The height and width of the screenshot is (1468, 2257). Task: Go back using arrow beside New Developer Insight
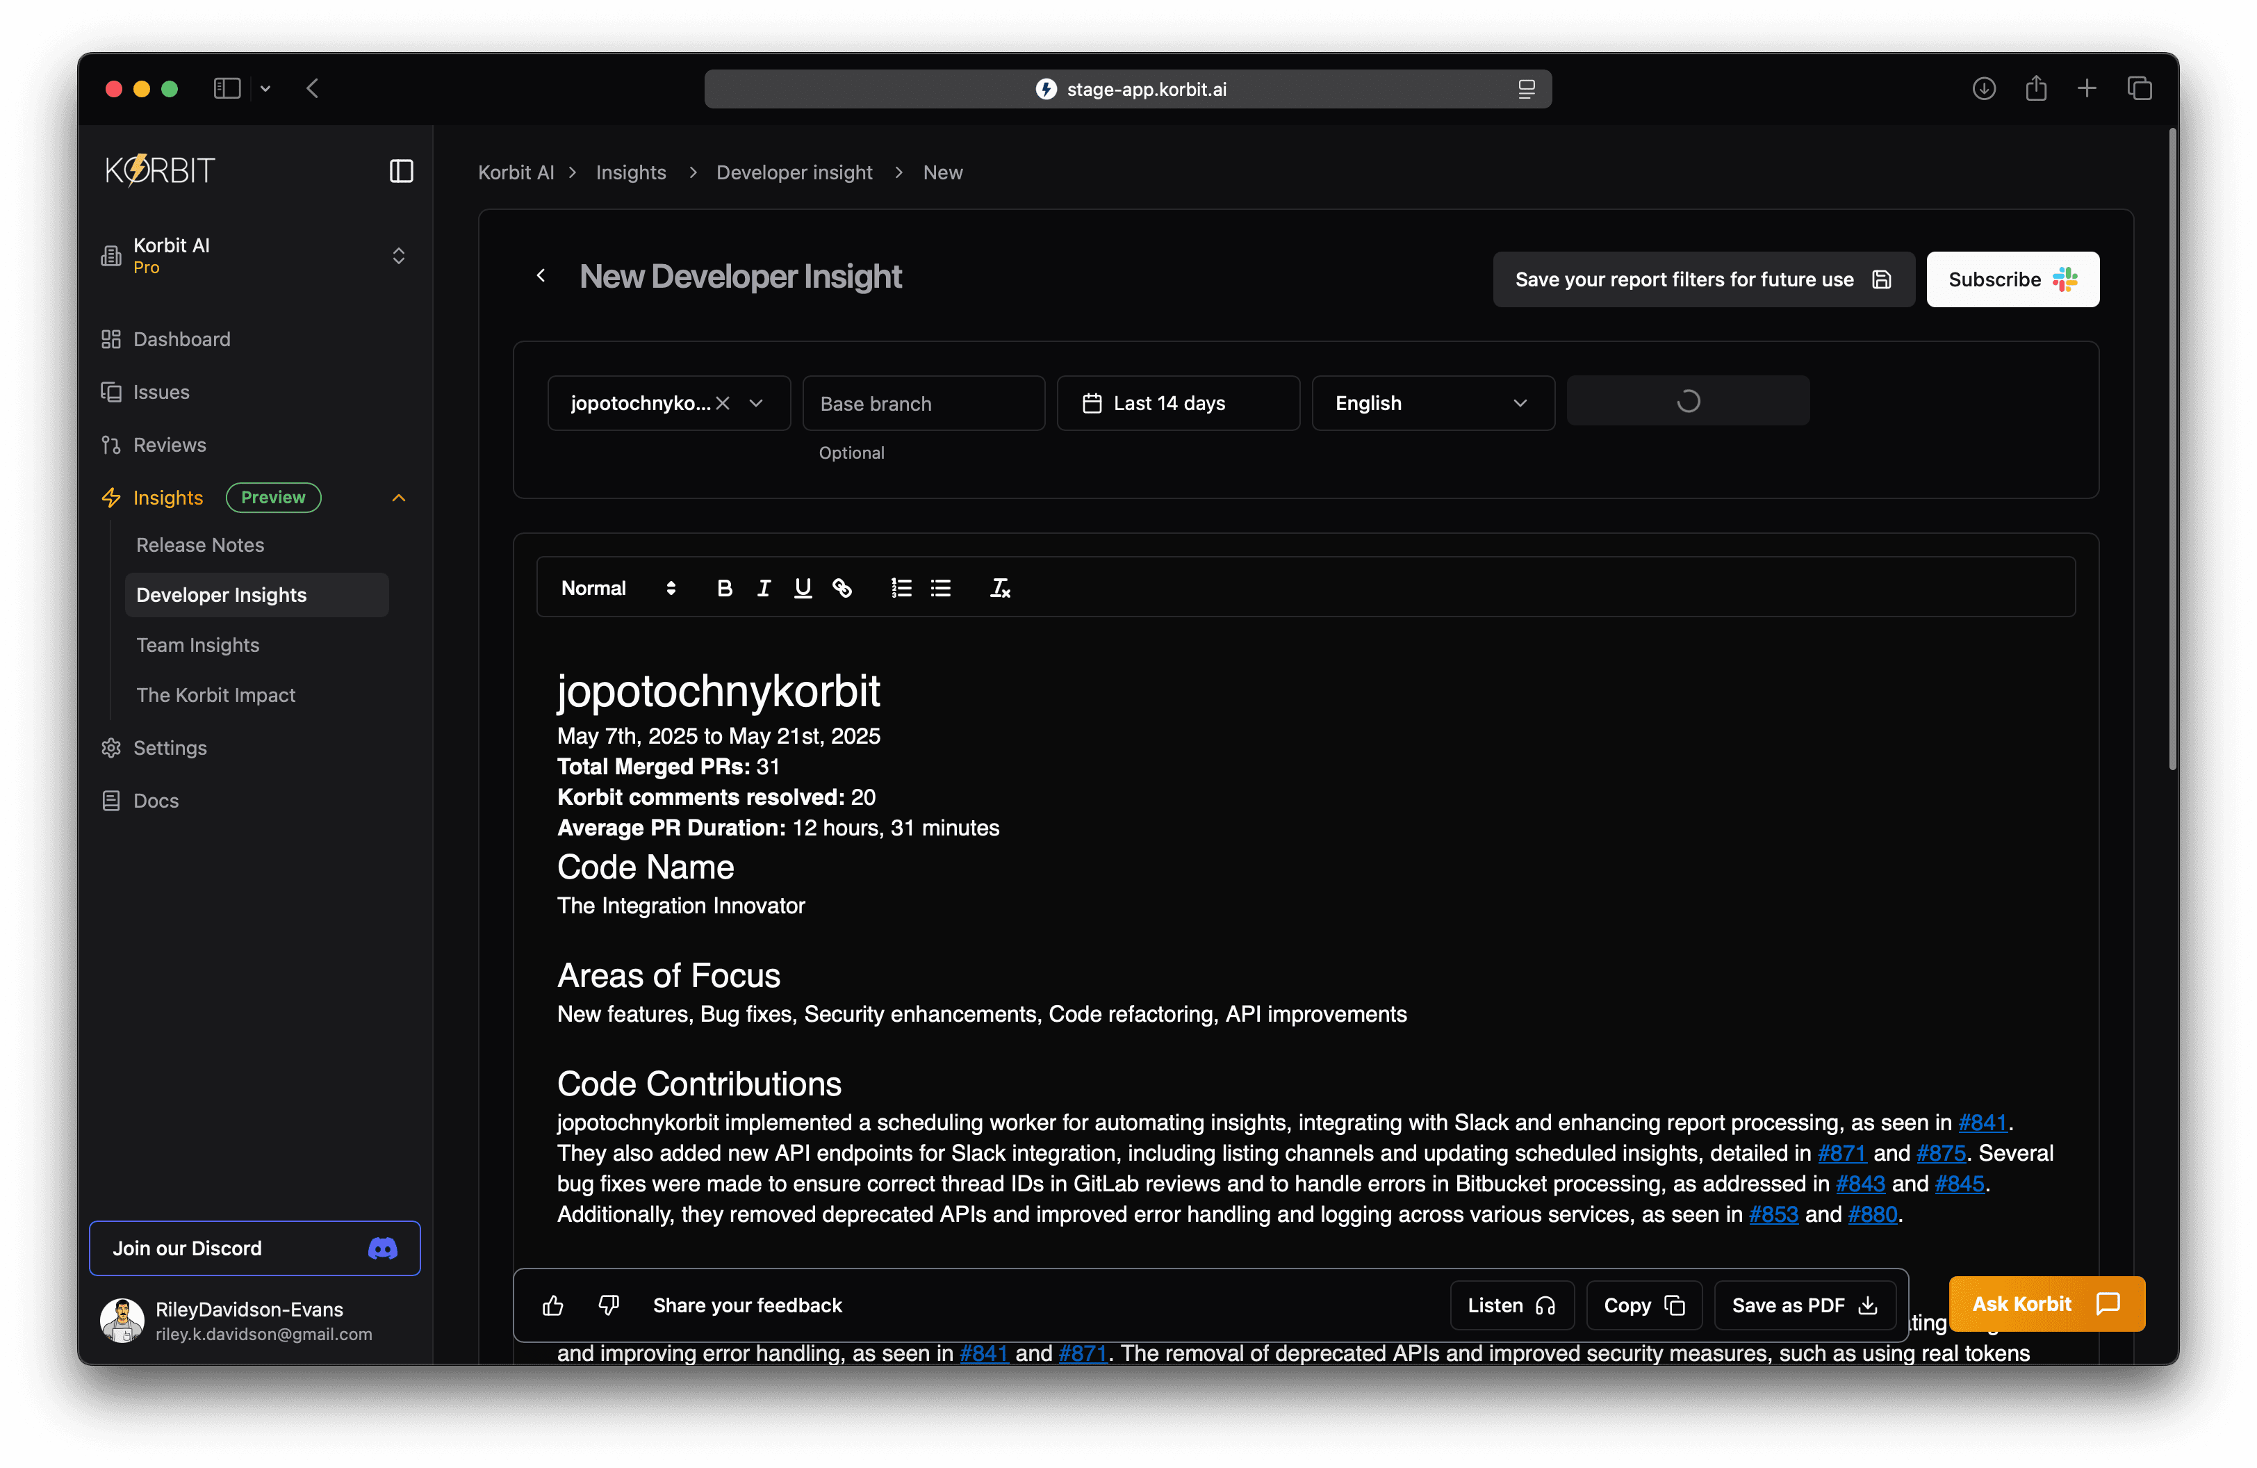tap(541, 276)
